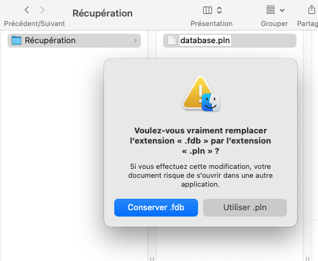Image resolution: width=318 pixels, height=261 pixels.
Task: Click the second column resize handle at bottom
Action: [x=308, y=259]
